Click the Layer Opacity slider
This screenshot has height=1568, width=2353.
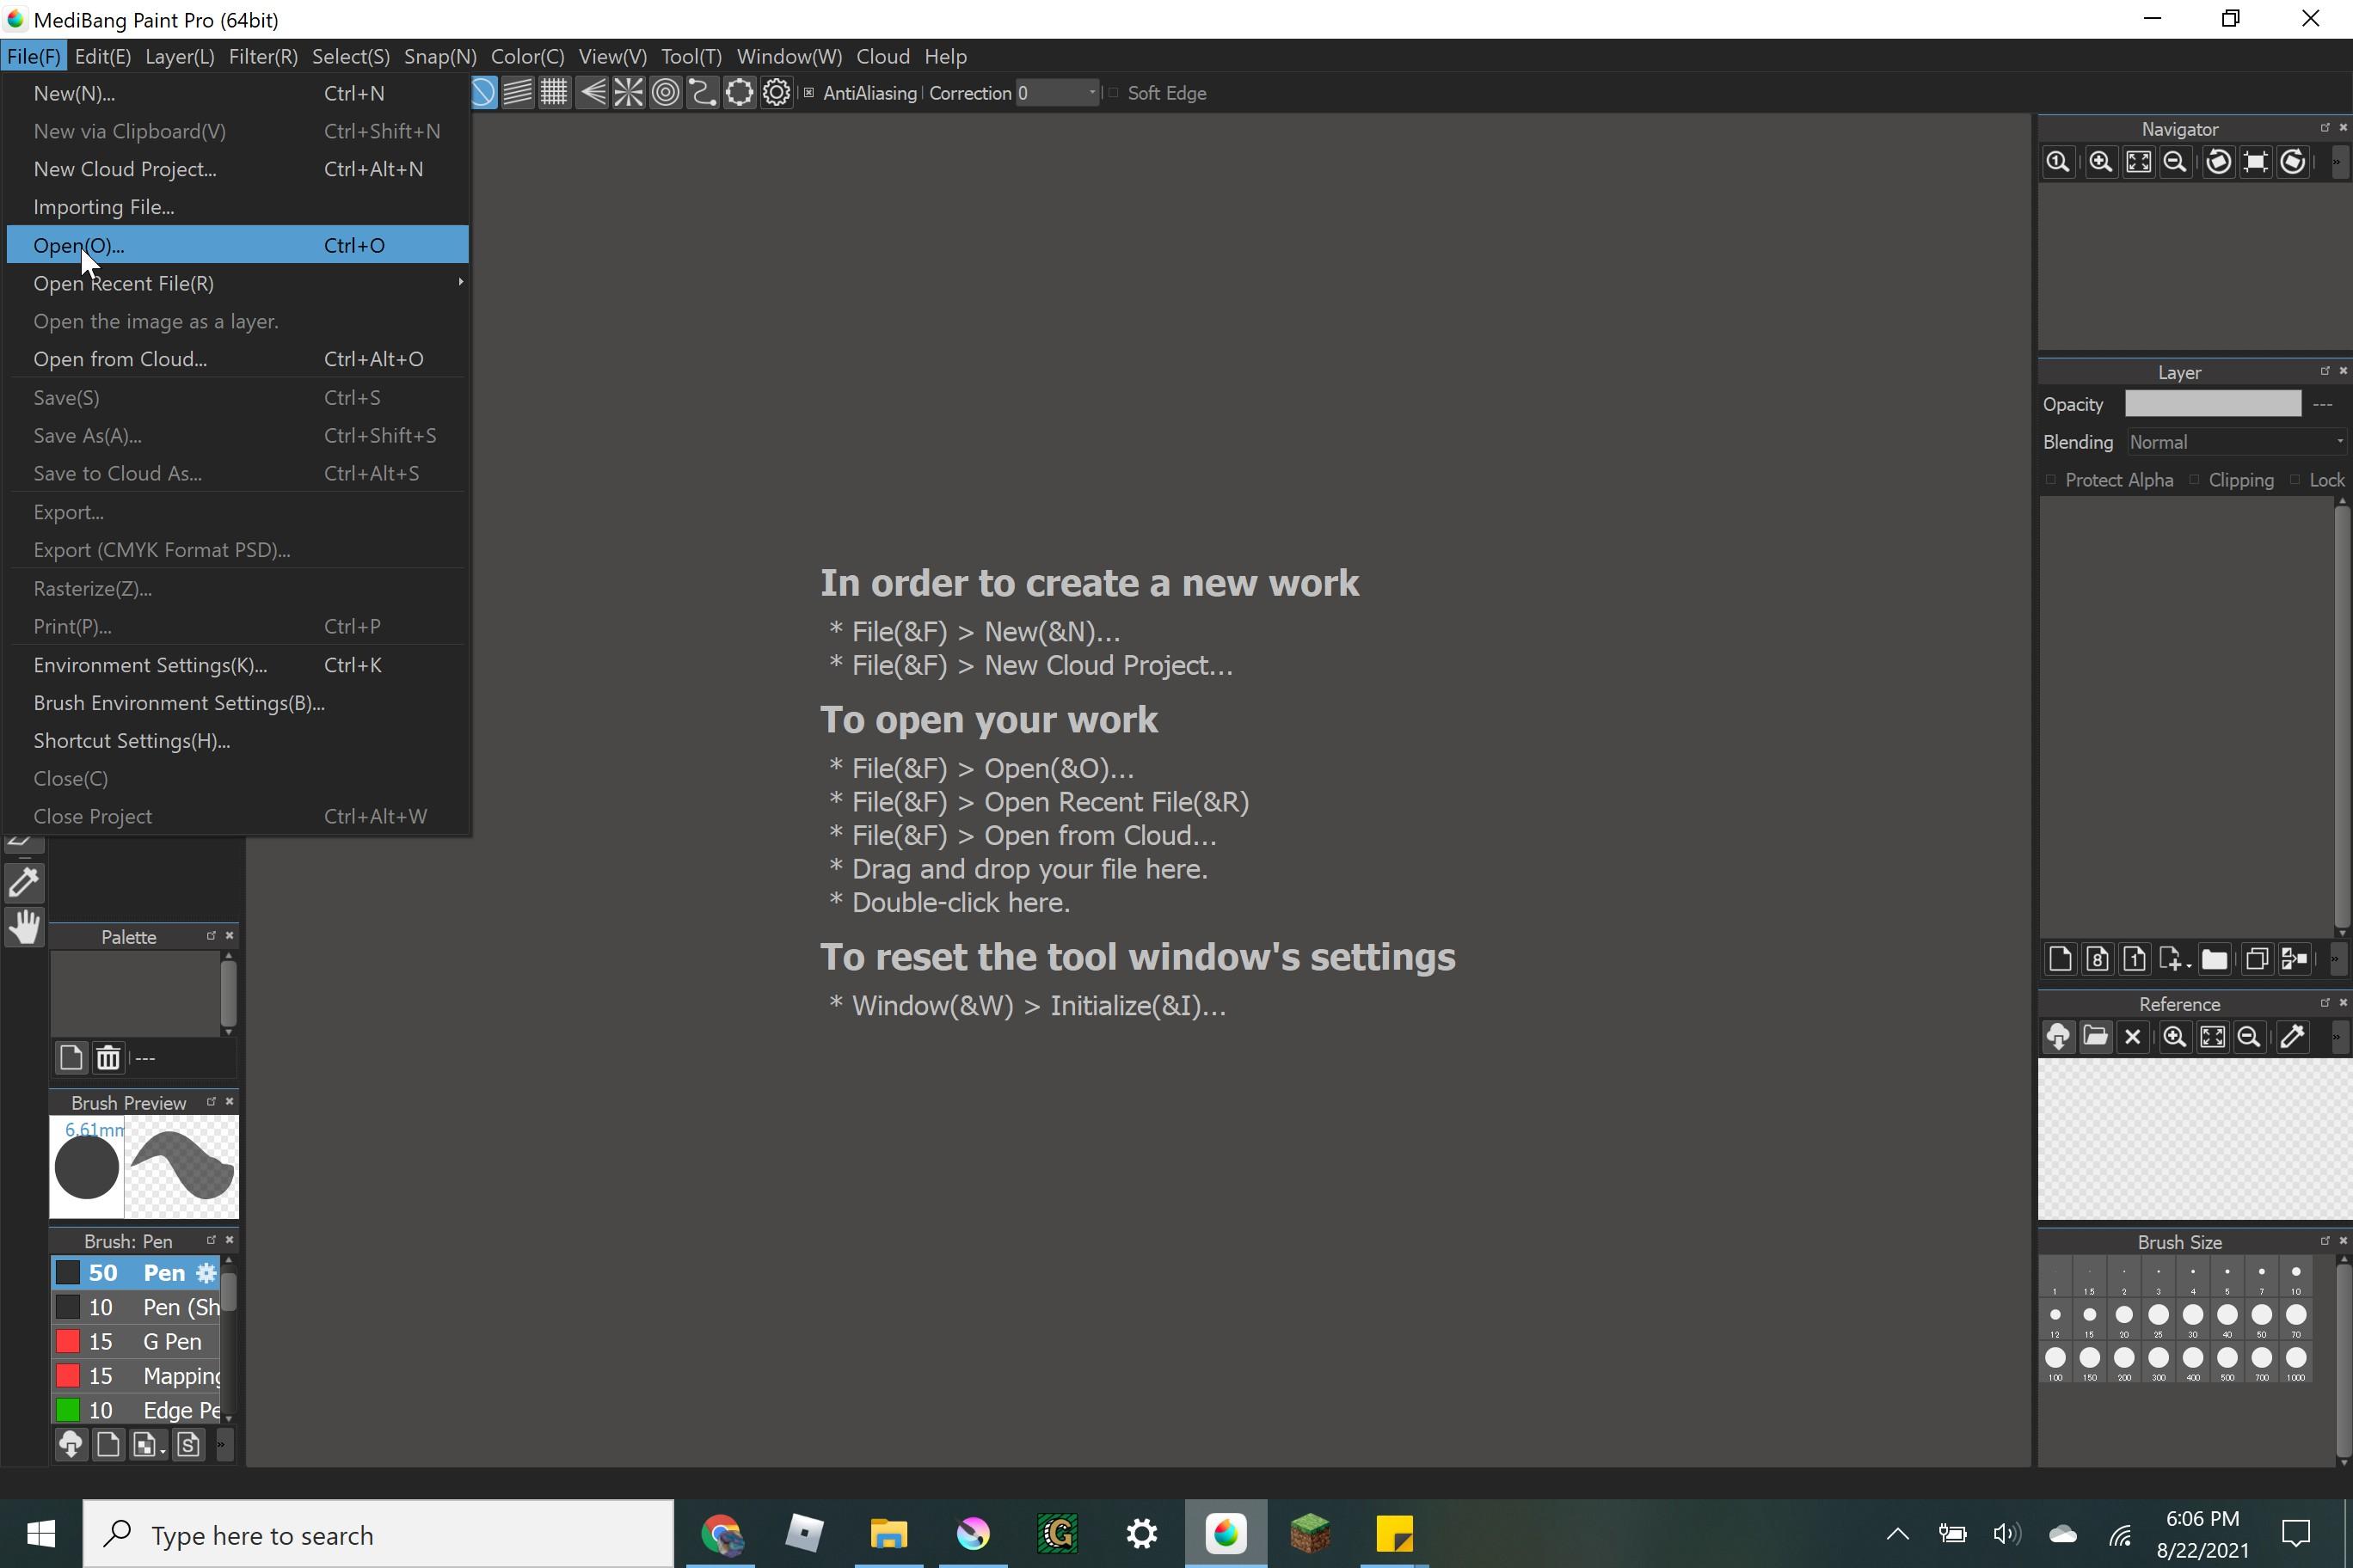click(2212, 404)
